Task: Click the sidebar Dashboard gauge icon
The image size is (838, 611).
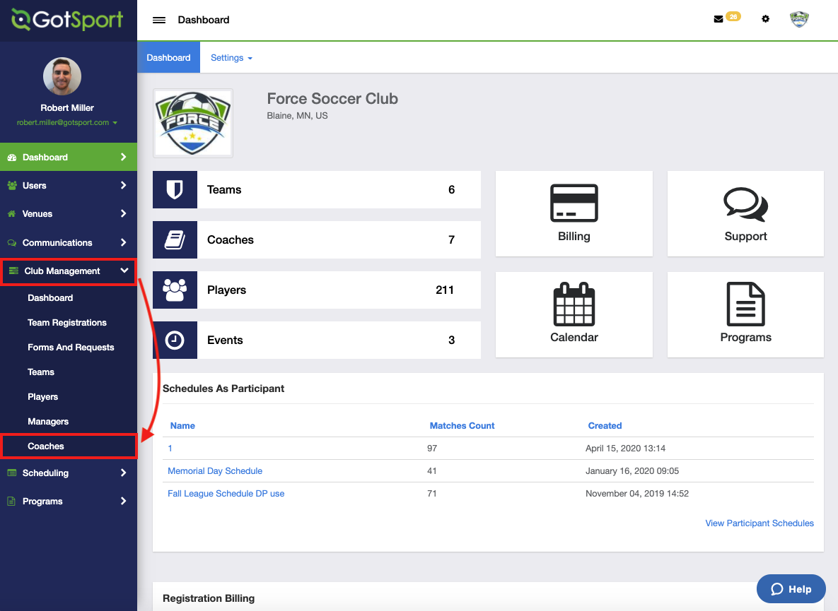Action: 12,158
